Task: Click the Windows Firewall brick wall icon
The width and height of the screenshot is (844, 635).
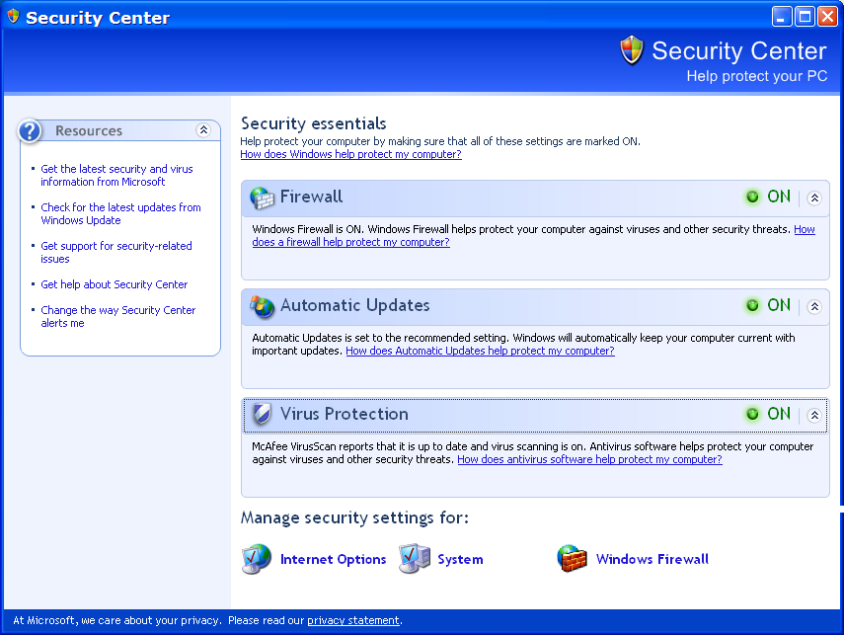Action: [572, 559]
